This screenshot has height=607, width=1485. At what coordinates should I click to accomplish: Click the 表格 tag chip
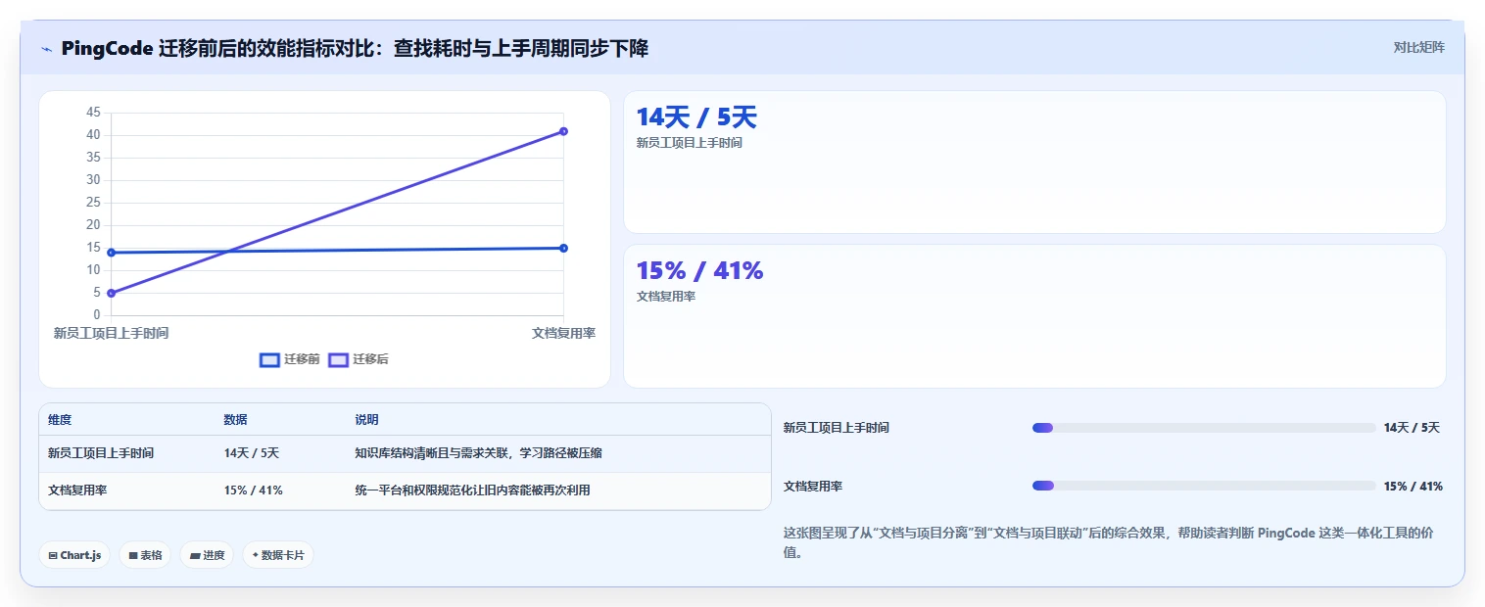[x=145, y=555]
